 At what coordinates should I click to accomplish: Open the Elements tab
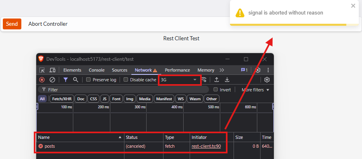click(x=72, y=70)
